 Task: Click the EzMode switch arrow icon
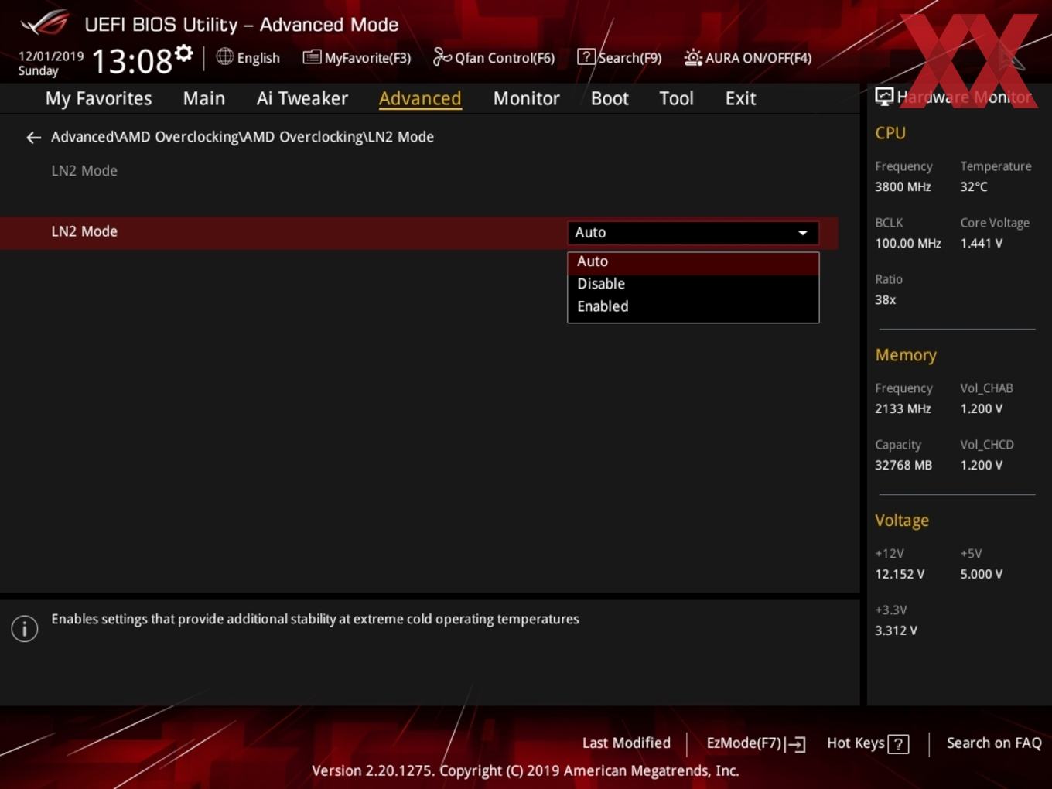(x=796, y=744)
